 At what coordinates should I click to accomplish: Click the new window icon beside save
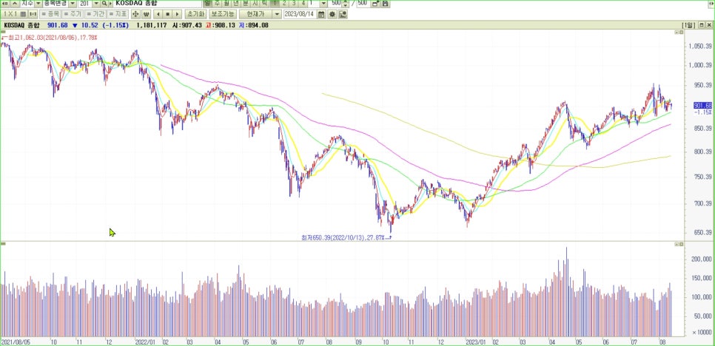[x=375, y=3]
